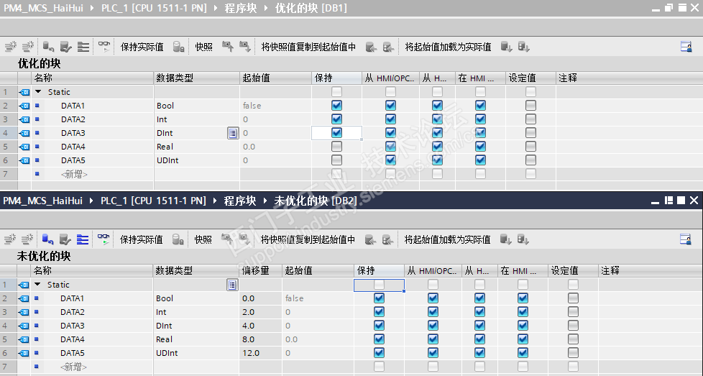The width and height of the screenshot is (703, 376).
Task: Click the expand all rows icon in DB2 toolbar
Action: point(83,239)
